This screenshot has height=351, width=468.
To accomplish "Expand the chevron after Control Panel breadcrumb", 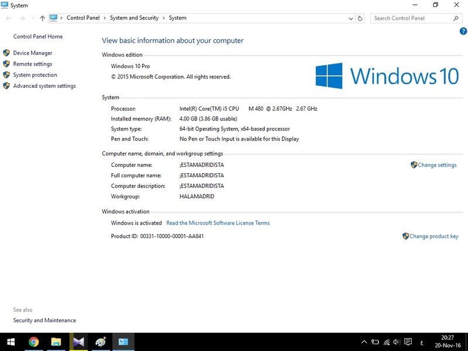I will pyautogui.click(x=105, y=18).
